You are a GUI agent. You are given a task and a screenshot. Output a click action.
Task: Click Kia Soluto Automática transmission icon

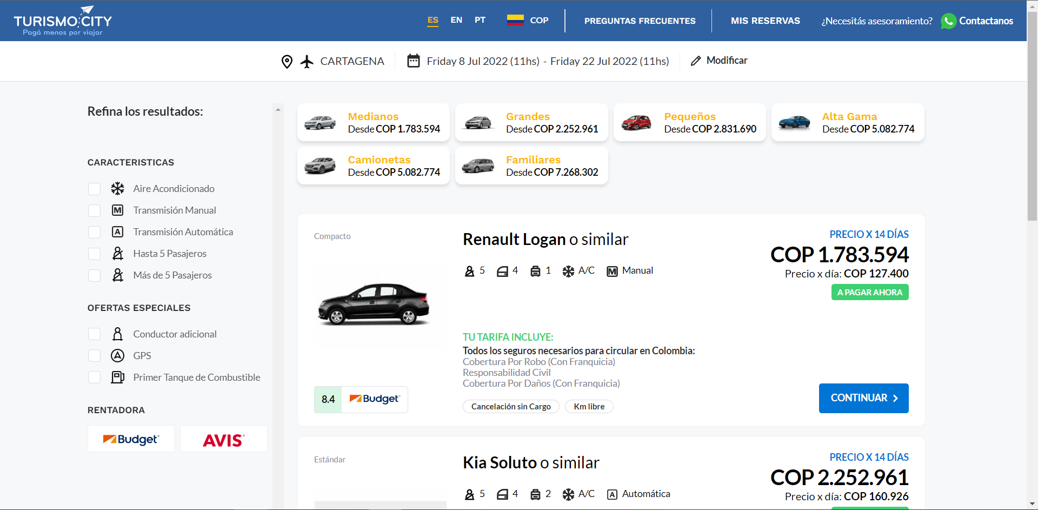[x=612, y=494]
